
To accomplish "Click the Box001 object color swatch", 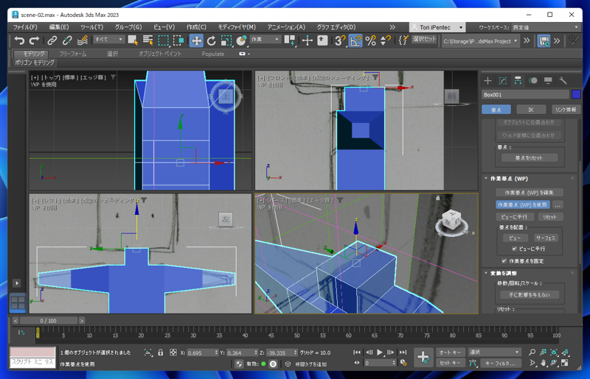I will click(576, 95).
